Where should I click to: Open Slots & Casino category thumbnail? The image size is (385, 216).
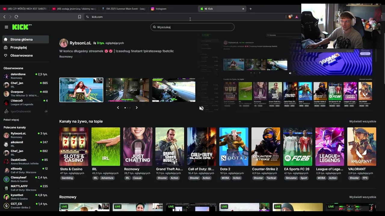point(74,146)
